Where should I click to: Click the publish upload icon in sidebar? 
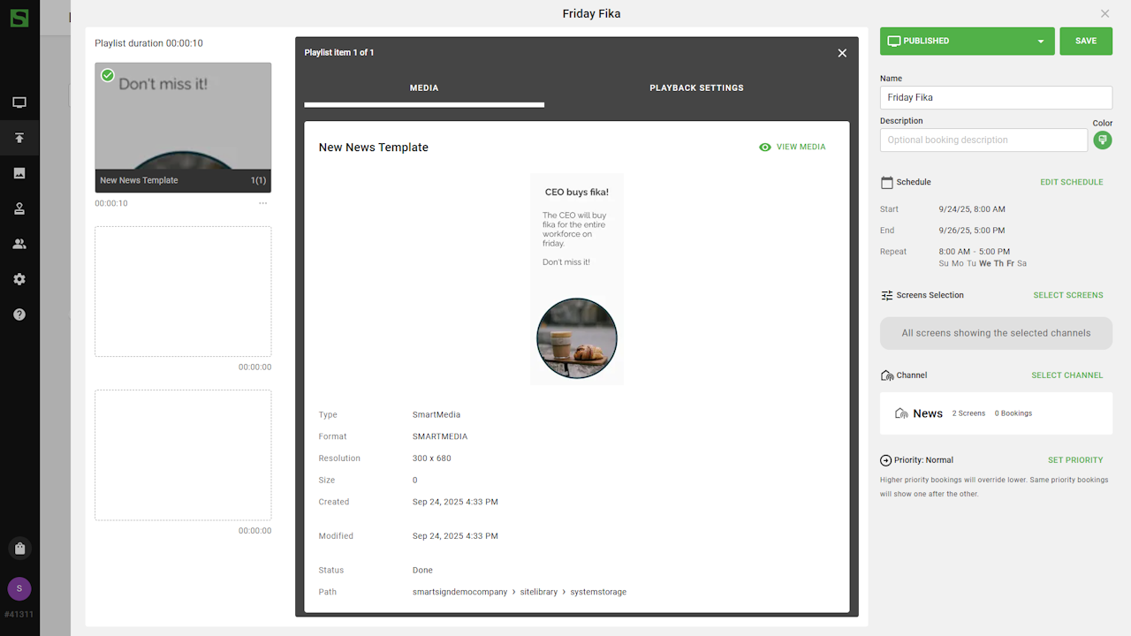click(19, 138)
